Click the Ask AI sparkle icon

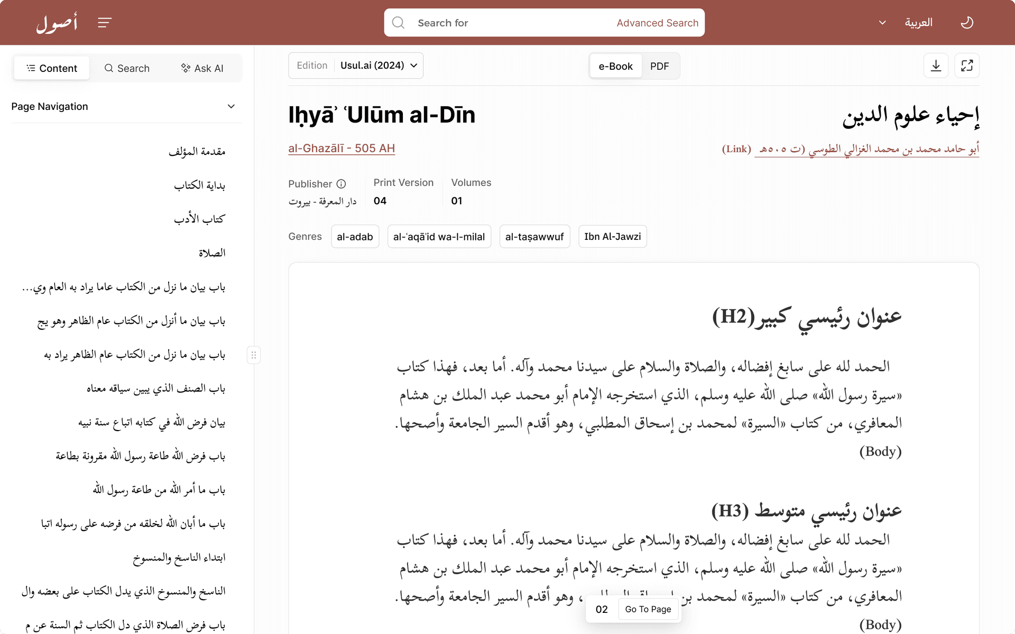click(185, 68)
